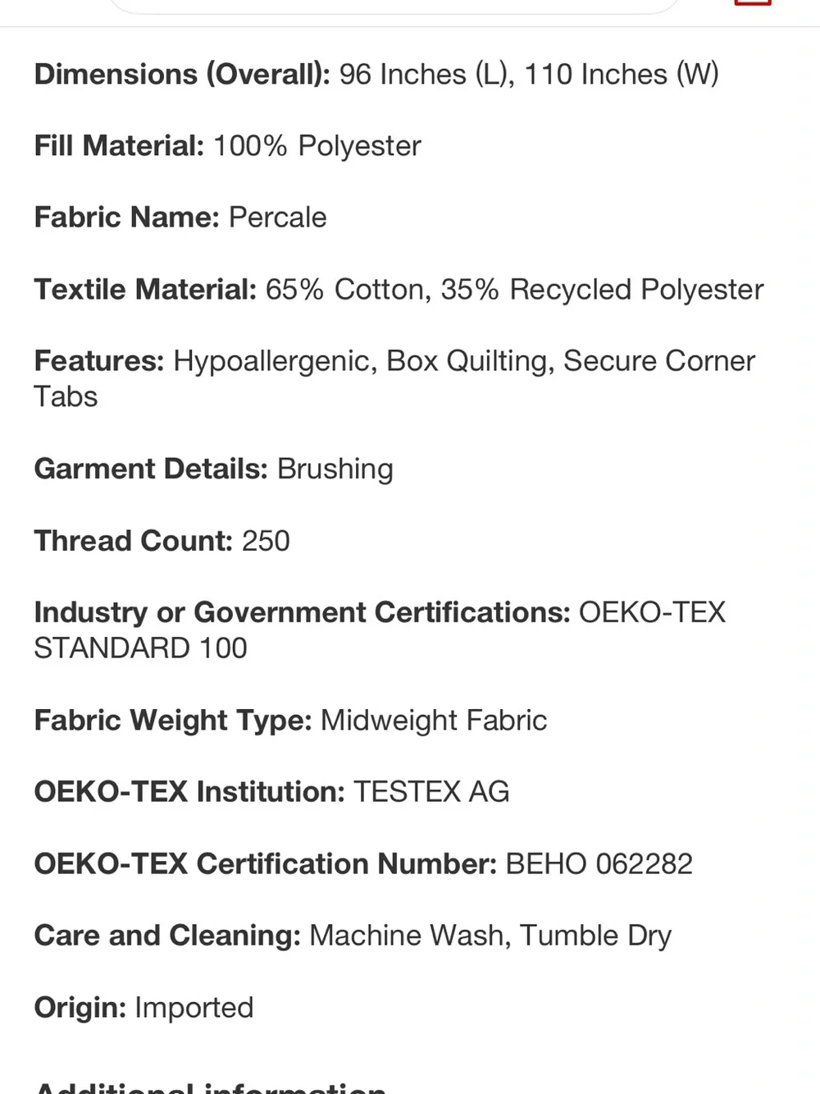Click the Features Hypoallergenic specification text
This screenshot has height=1094, width=820.
coord(394,378)
